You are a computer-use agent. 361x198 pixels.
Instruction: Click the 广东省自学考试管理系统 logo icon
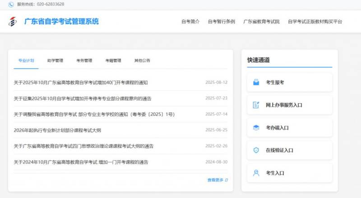point(13,22)
